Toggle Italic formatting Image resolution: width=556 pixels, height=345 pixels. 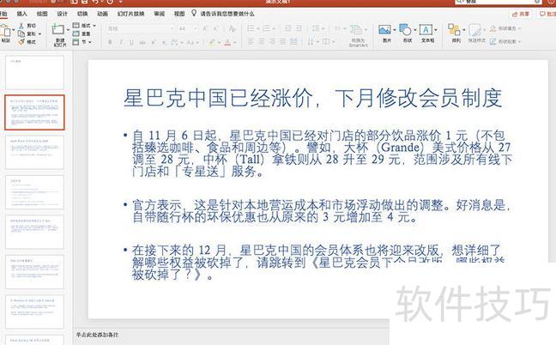point(121,42)
